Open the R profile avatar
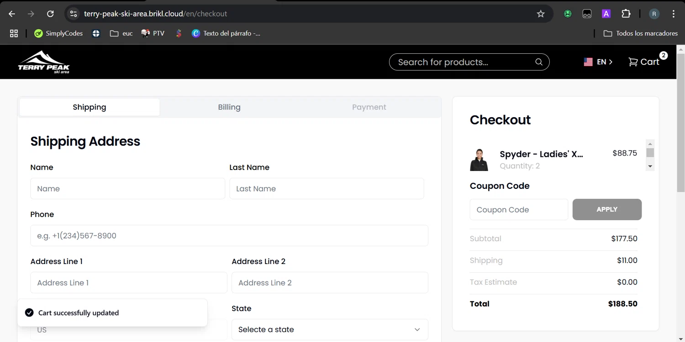The width and height of the screenshot is (685, 342). pyautogui.click(x=654, y=14)
